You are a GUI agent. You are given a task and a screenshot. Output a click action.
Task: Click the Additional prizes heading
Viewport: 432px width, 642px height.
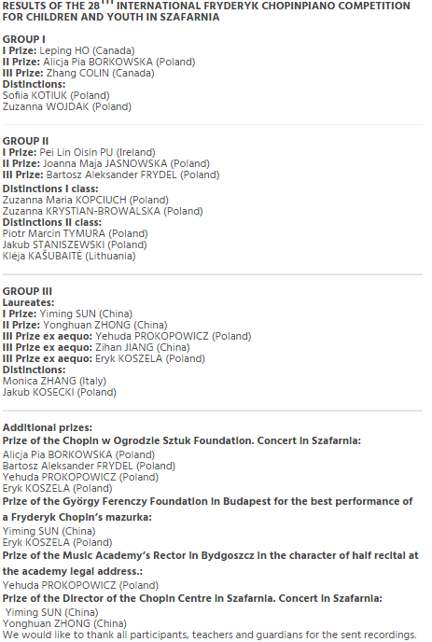point(48,428)
